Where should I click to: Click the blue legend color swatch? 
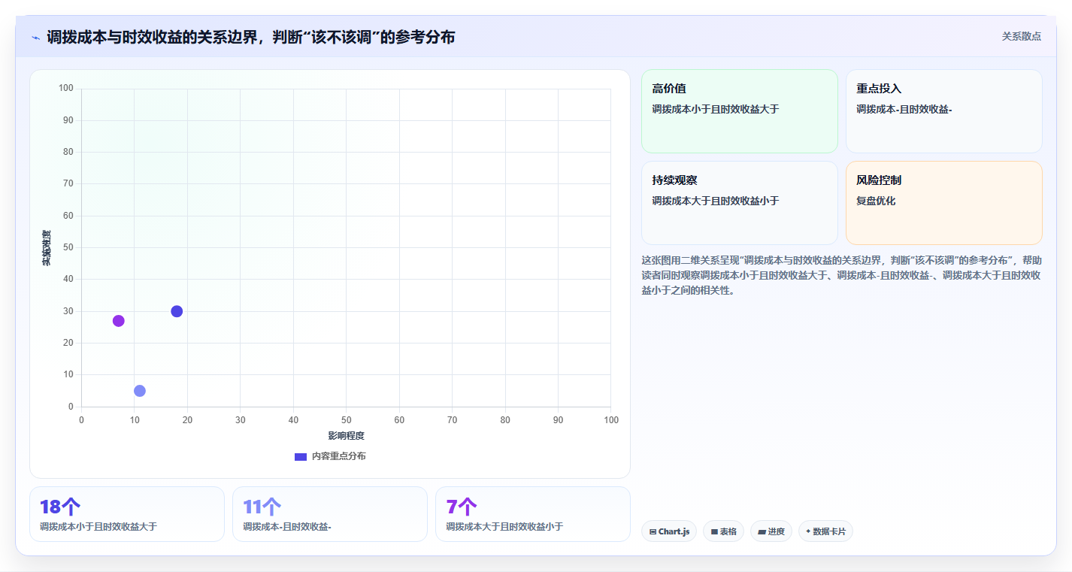[x=300, y=457]
